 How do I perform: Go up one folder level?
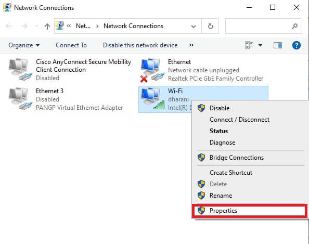click(x=47, y=26)
